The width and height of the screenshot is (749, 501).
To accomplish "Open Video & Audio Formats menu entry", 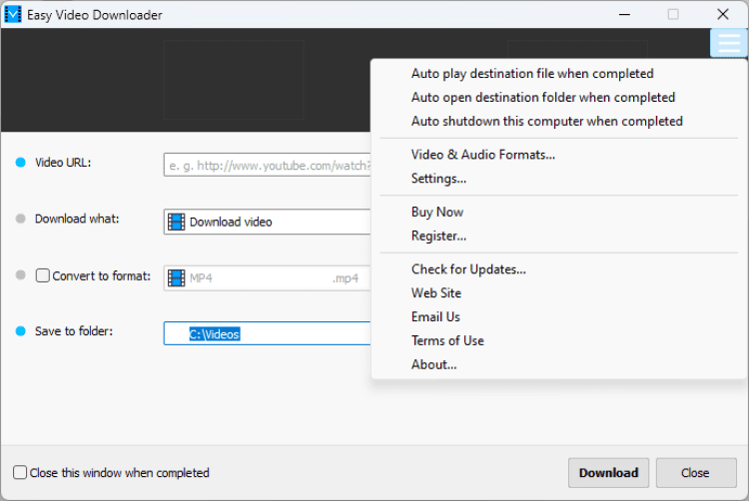I will pos(558,155).
